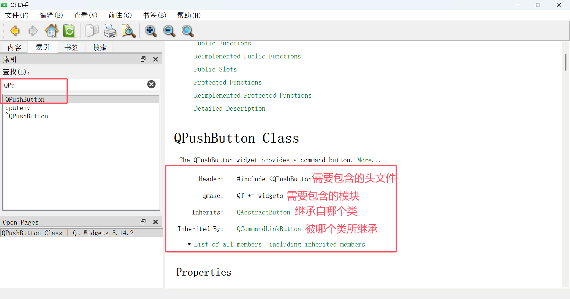Open the 查看(V) menu
The image size is (570, 299).
click(x=86, y=15)
